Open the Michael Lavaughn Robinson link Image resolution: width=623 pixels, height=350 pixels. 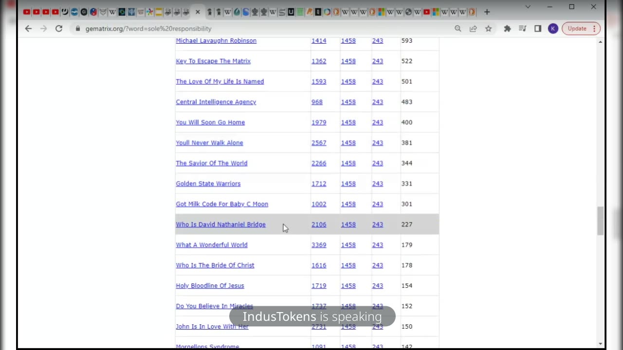(x=216, y=41)
